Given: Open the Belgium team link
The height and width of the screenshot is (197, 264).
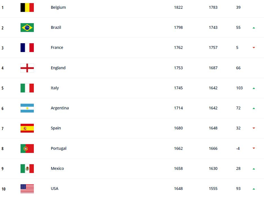Looking at the screenshot, I should pyautogui.click(x=58, y=7).
